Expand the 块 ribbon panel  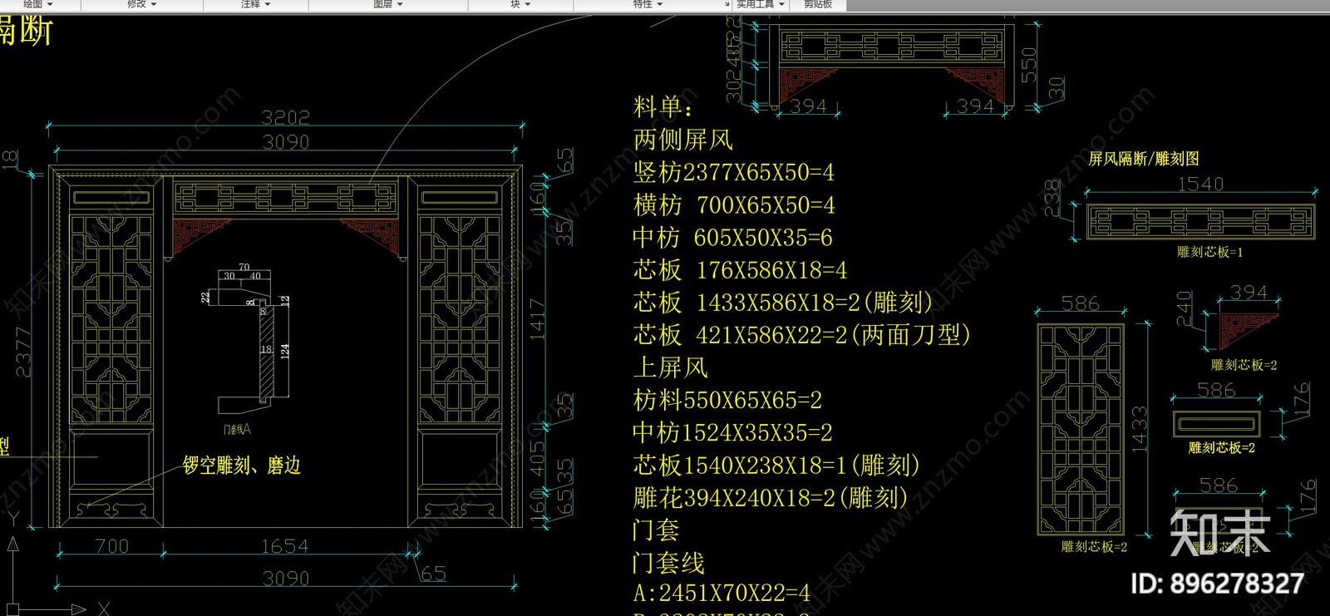coord(520,4)
